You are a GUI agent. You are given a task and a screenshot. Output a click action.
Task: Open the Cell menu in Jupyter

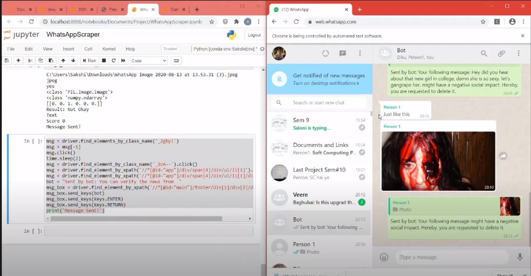[89, 49]
